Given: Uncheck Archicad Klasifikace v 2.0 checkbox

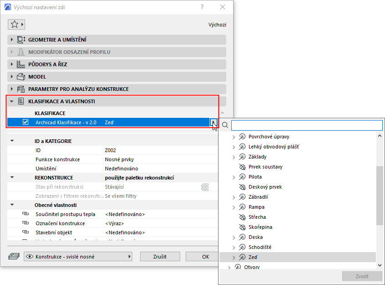Looking at the screenshot, I should point(26,122).
